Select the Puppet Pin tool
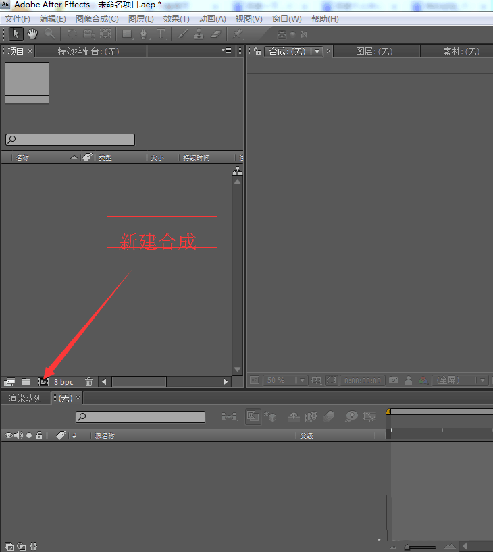 238,34
